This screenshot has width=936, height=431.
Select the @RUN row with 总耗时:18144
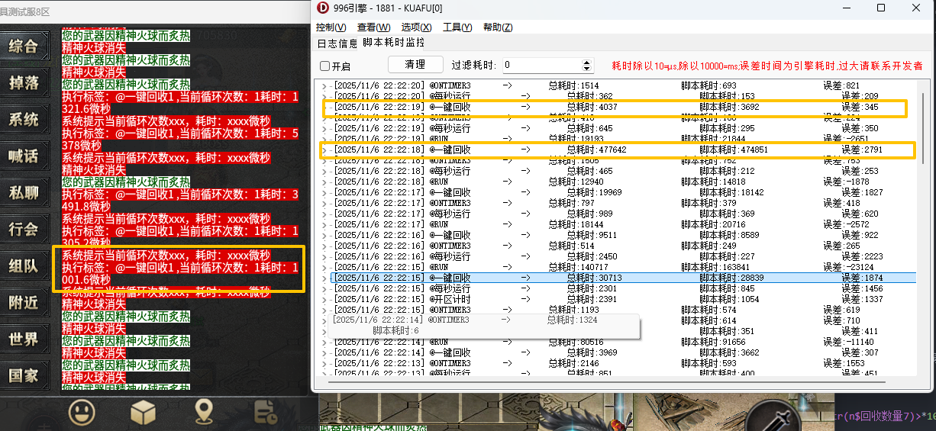pyautogui.click(x=622, y=225)
